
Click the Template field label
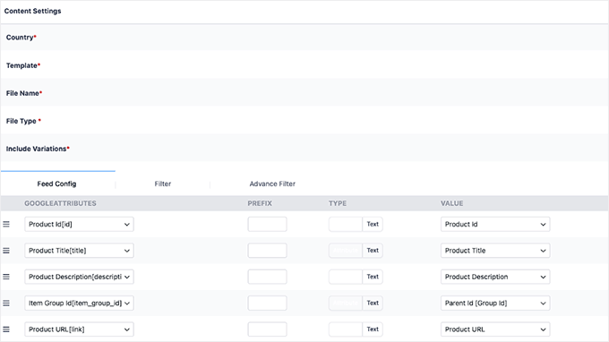[23, 65]
